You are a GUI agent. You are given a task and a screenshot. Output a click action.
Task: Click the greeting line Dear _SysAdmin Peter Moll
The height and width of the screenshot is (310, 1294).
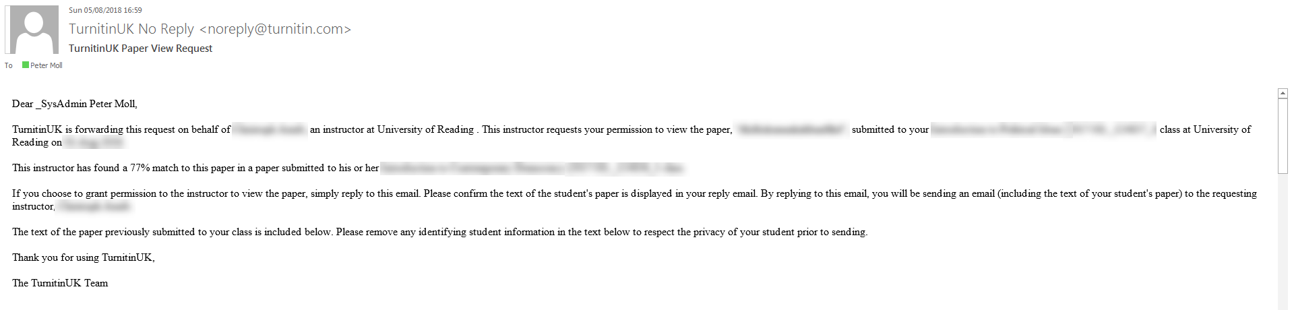point(74,104)
